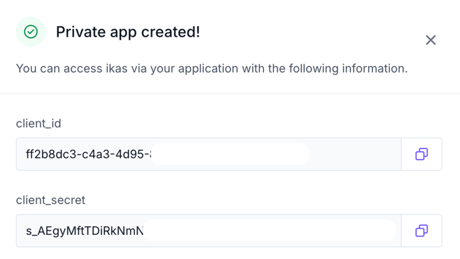Click the visible text s_AEgyMftTDiRkNmN
Screen dimensions: 460x259
pos(84,231)
